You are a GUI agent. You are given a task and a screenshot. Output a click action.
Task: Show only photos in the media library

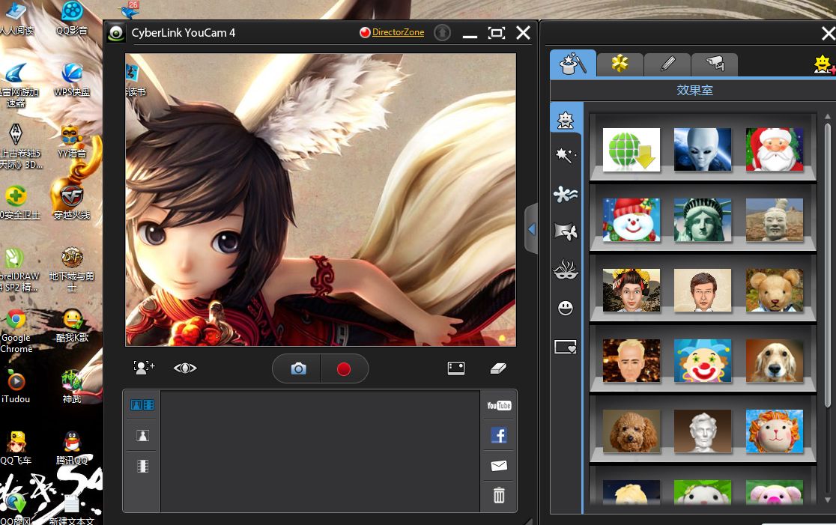[x=142, y=435]
